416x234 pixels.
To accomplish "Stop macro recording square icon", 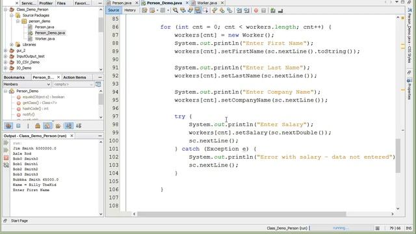I will click(263, 10).
